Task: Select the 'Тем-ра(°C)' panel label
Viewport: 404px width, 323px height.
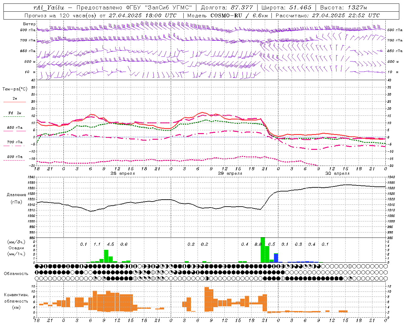Action: (x=15, y=89)
